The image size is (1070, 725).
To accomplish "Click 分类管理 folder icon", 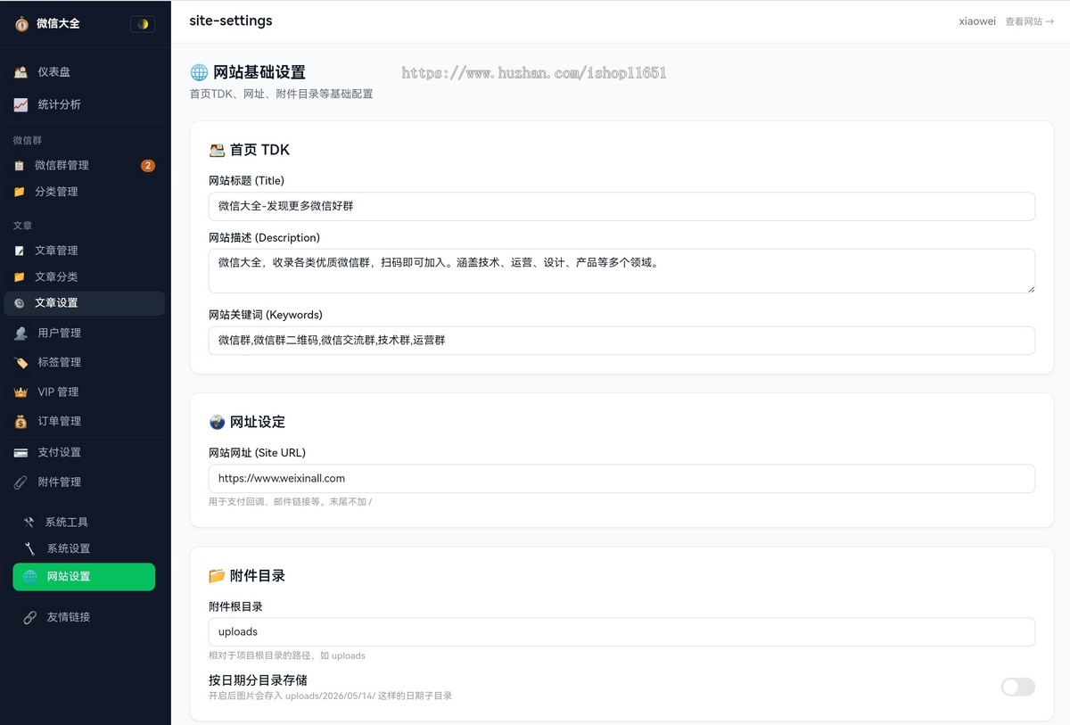I will (x=19, y=192).
